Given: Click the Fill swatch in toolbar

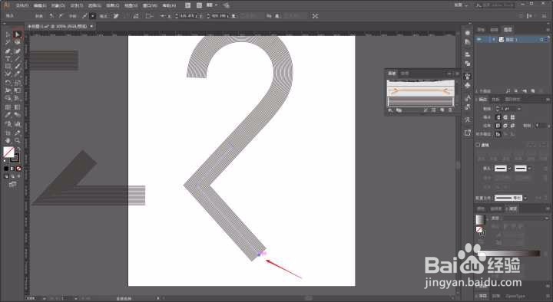Looking at the screenshot, I should tap(8, 152).
